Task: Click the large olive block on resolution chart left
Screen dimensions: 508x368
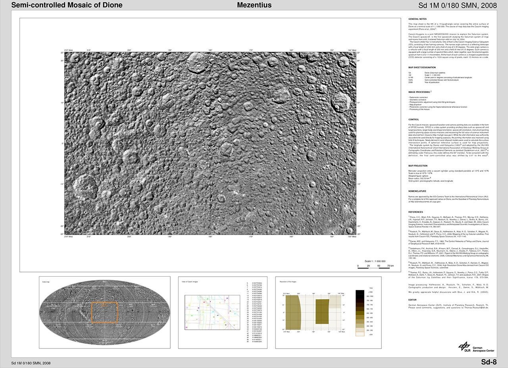Action: [293, 312]
